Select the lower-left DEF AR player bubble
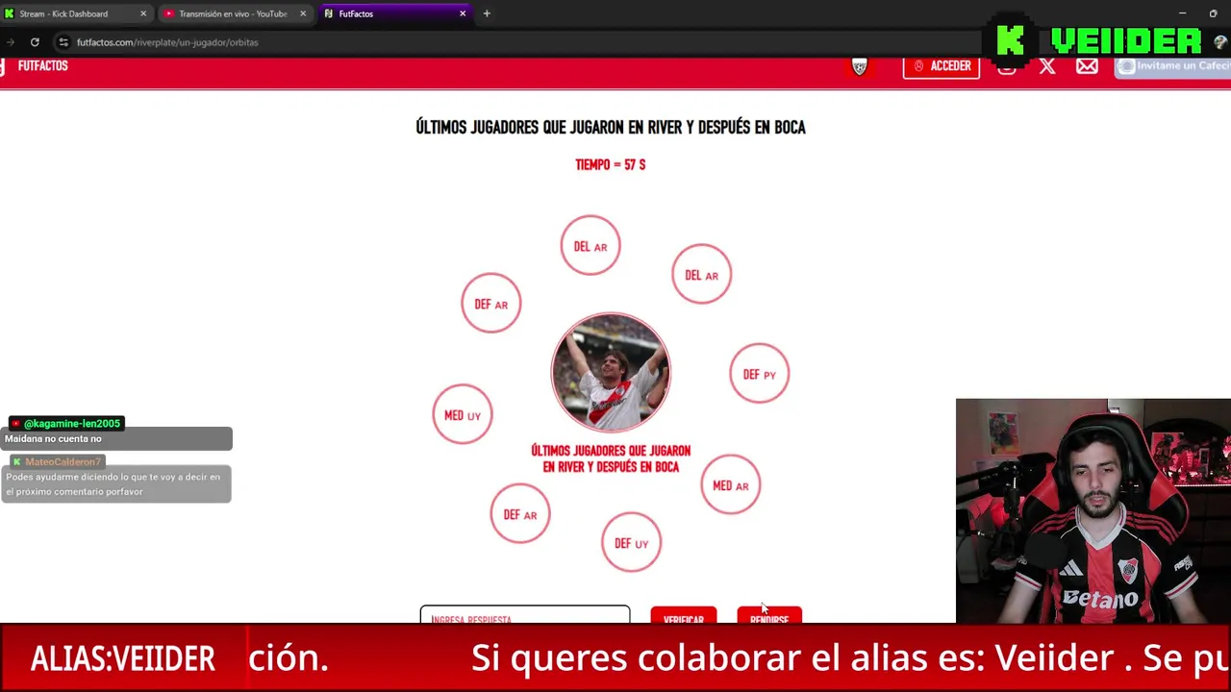1231x692 pixels. coord(519,514)
